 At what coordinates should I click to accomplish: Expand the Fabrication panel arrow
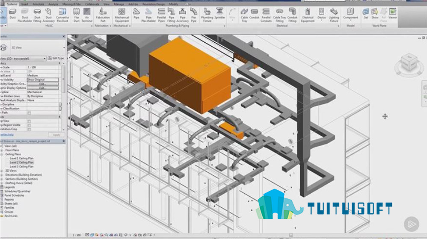point(110,26)
